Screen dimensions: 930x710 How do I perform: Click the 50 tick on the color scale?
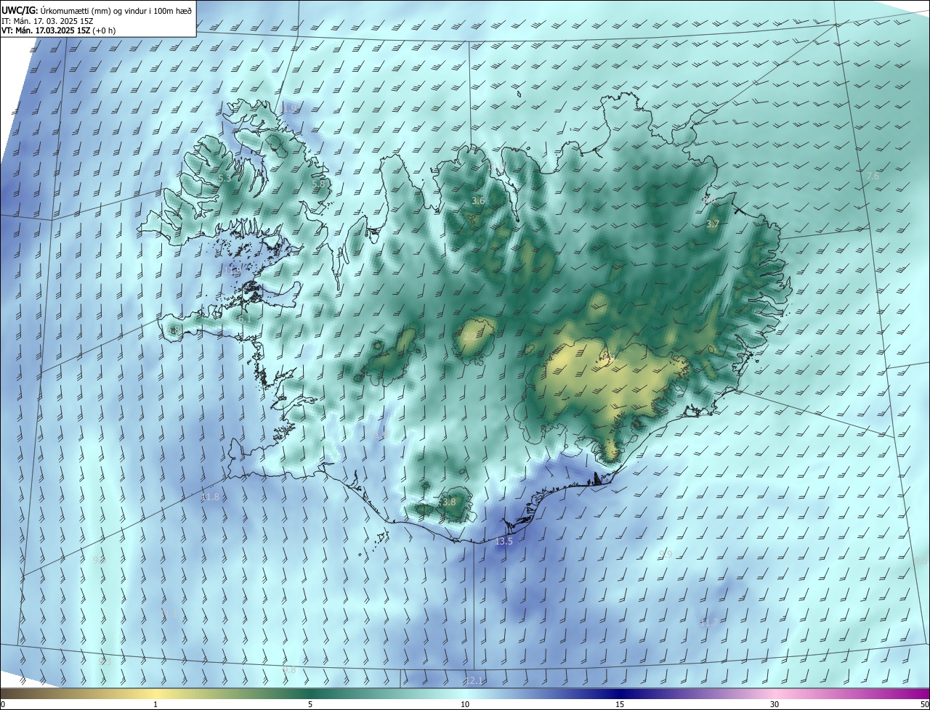coord(925,704)
